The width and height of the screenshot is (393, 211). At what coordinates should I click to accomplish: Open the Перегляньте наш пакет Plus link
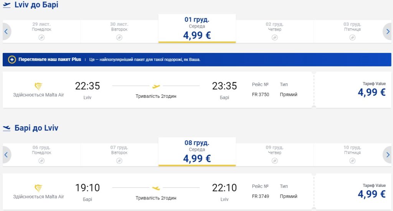click(50, 60)
